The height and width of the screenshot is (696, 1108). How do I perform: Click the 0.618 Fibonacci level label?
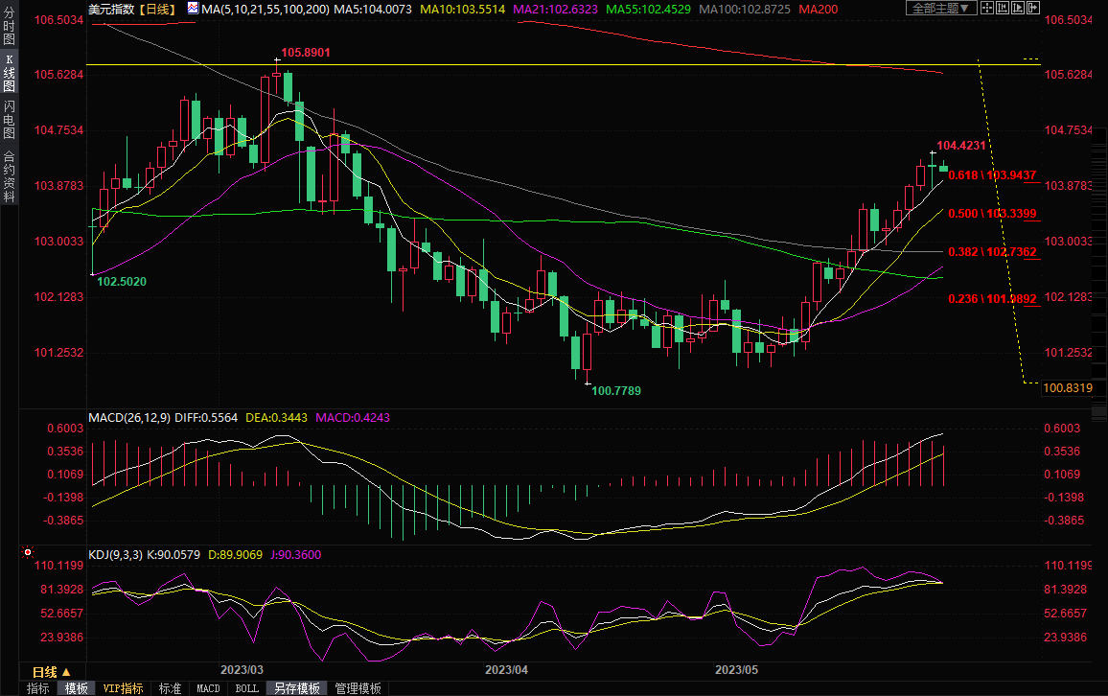992,174
